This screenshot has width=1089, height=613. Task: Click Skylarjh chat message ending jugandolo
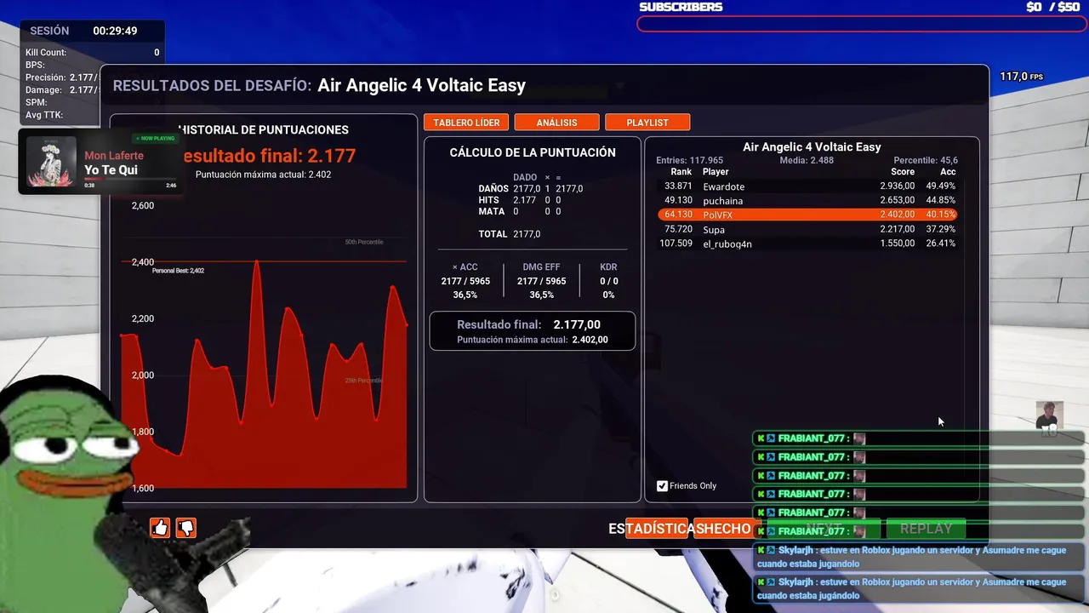click(x=919, y=557)
